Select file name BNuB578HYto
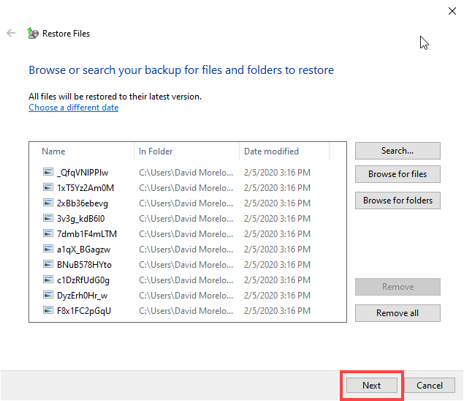464x401 pixels. (x=84, y=265)
